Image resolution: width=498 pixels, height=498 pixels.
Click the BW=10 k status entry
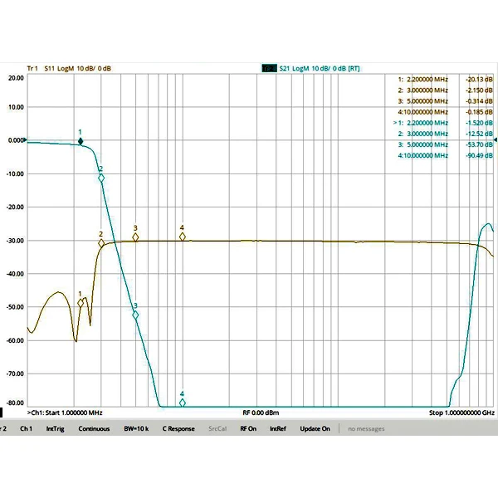[x=136, y=429]
